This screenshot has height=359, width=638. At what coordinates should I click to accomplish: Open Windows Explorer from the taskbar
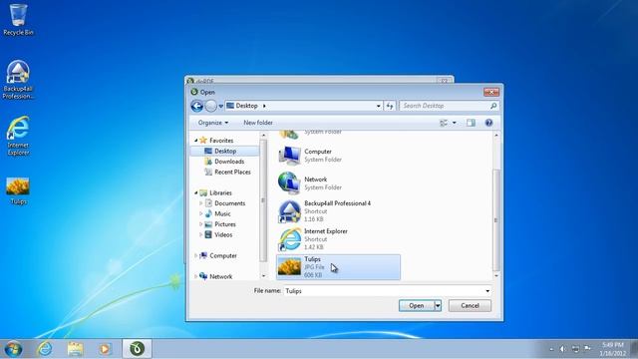click(75, 349)
